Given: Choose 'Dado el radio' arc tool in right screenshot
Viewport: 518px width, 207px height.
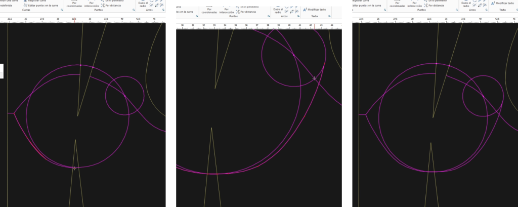Looking at the screenshot, I should click(466, 4).
